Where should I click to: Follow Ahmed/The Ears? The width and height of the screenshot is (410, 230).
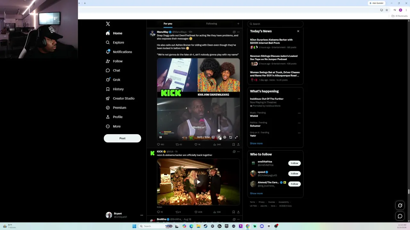(x=294, y=184)
